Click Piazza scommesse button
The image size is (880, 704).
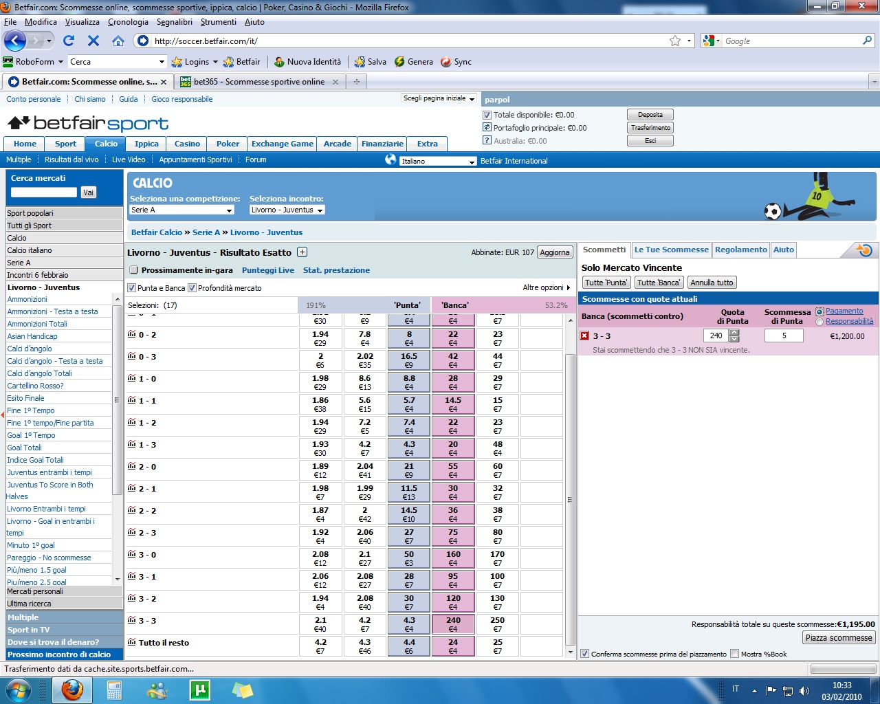[839, 637]
